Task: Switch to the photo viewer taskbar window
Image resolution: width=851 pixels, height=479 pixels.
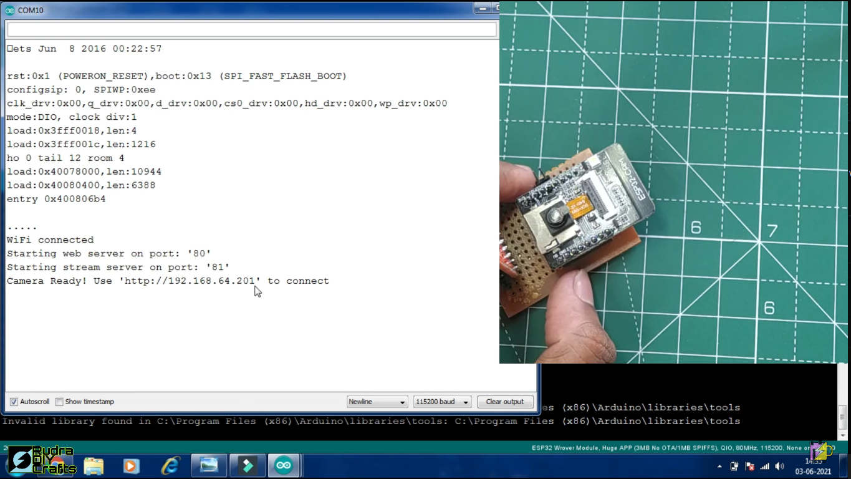Action: pos(209,465)
